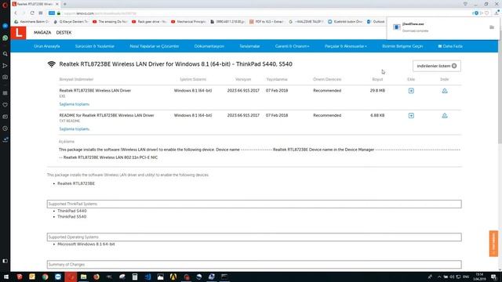This screenshot has width=502, height=282.
Task: Open Firefox from taskbar
Action: (x=96, y=277)
